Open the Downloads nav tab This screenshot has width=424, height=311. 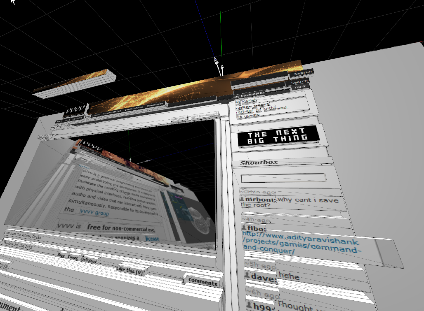pyautogui.click(x=155, y=105)
